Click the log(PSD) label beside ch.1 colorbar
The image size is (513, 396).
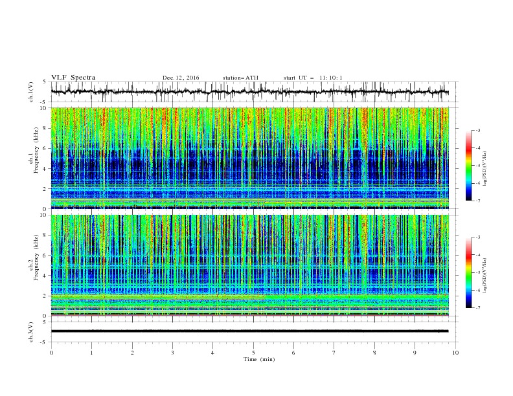click(485, 169)
